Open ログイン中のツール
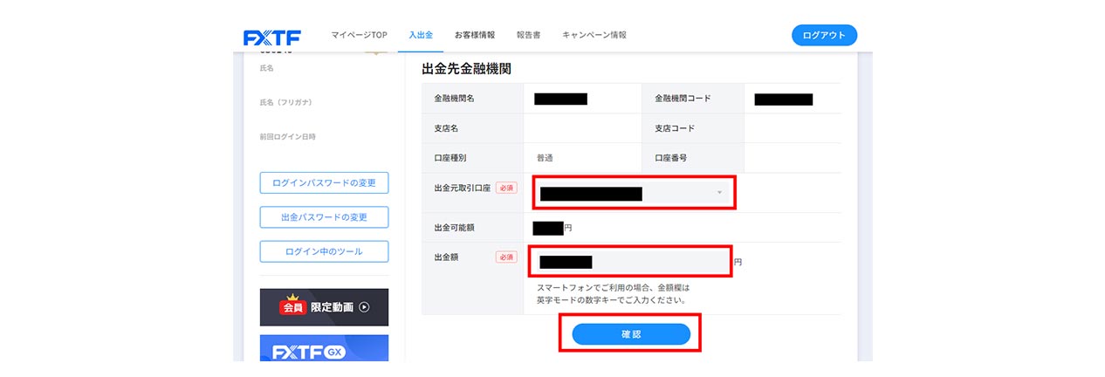The width and height of the screenshot is (1105, 377). click(324, 251)
